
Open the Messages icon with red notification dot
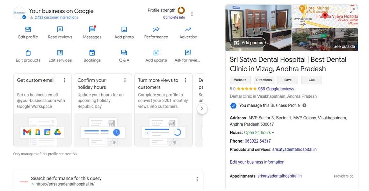[92, 29]
